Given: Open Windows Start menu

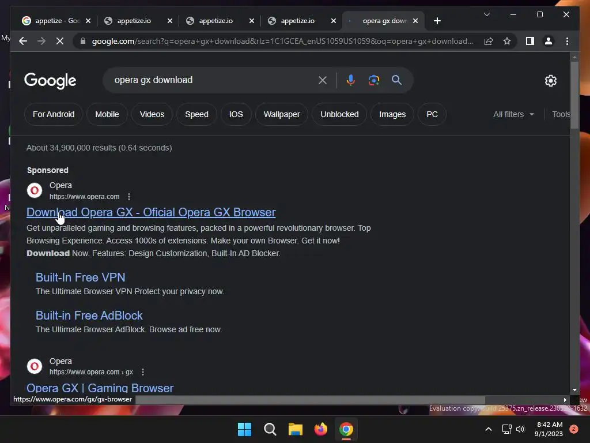Looking at the screenshot, I should tap(244, 429).
